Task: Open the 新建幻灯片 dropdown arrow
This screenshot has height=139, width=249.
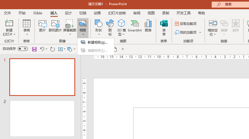Action: [15, 34]
